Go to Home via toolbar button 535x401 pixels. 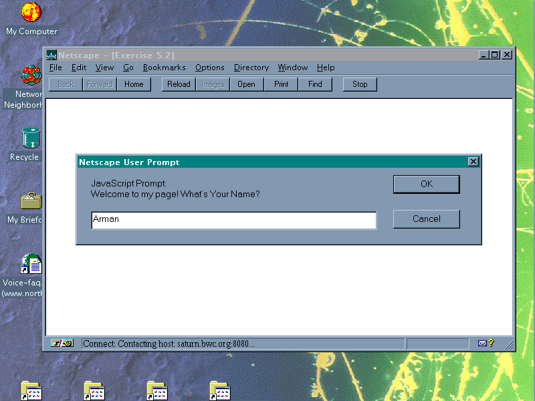tap(134, 84)
